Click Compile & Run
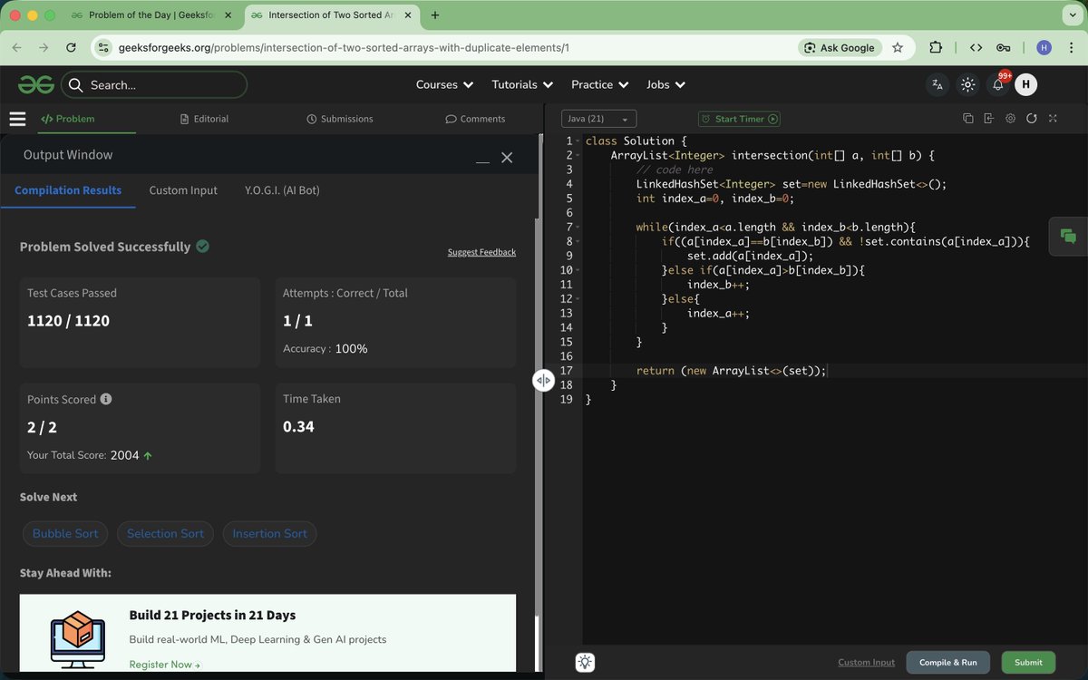 [948, 663]
